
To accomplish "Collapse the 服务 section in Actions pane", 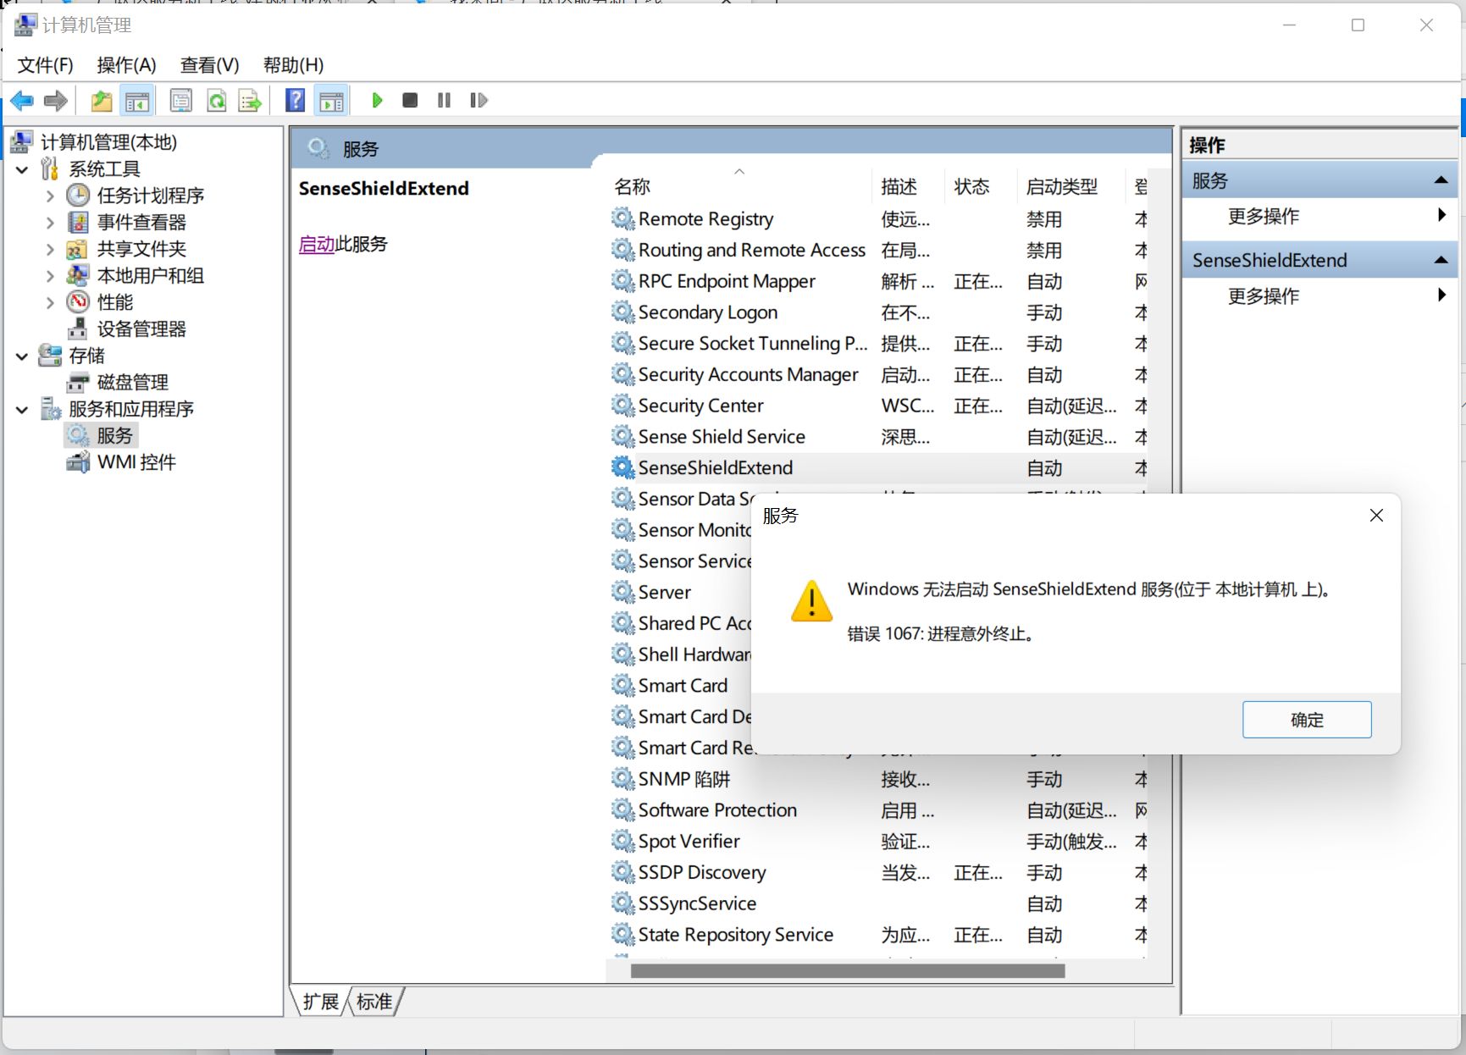I will click(1441, 180).
